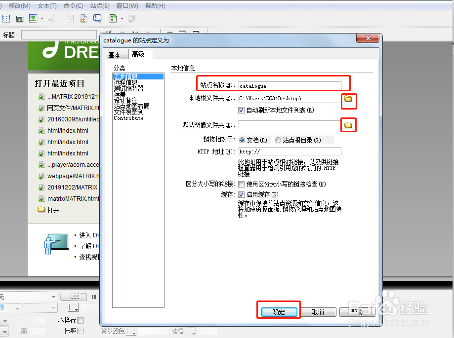Screen dimensions: 454x338
Task: Click the 标题 input field in toolbar
Action: point(59,35)
